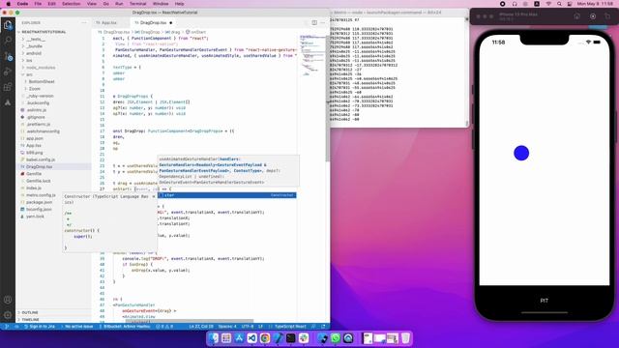The width and height of the screenshot is (619, 348).
Task: Open Slack from the Dock
Action: (304, 338)
